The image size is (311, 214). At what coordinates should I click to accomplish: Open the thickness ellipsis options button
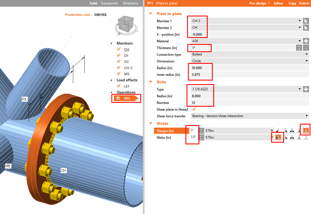click(x=306, y=48)
